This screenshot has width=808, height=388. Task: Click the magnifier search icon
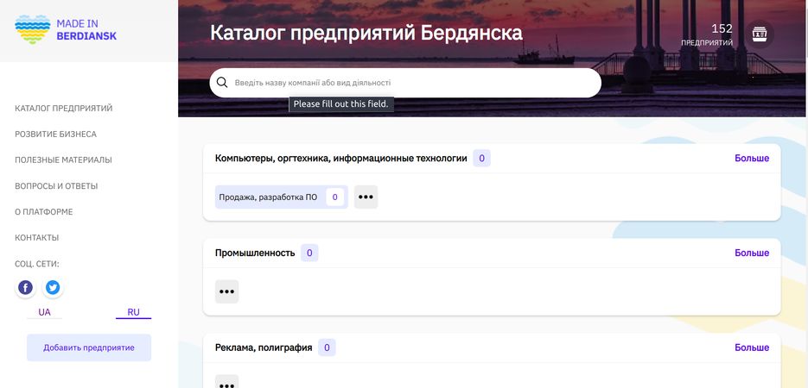[x=222, y=83]
